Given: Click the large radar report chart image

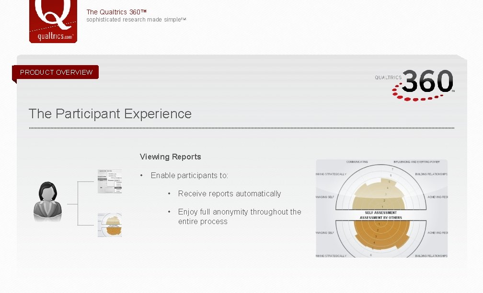Looking at the screenshot, I should tap(381, 208).
